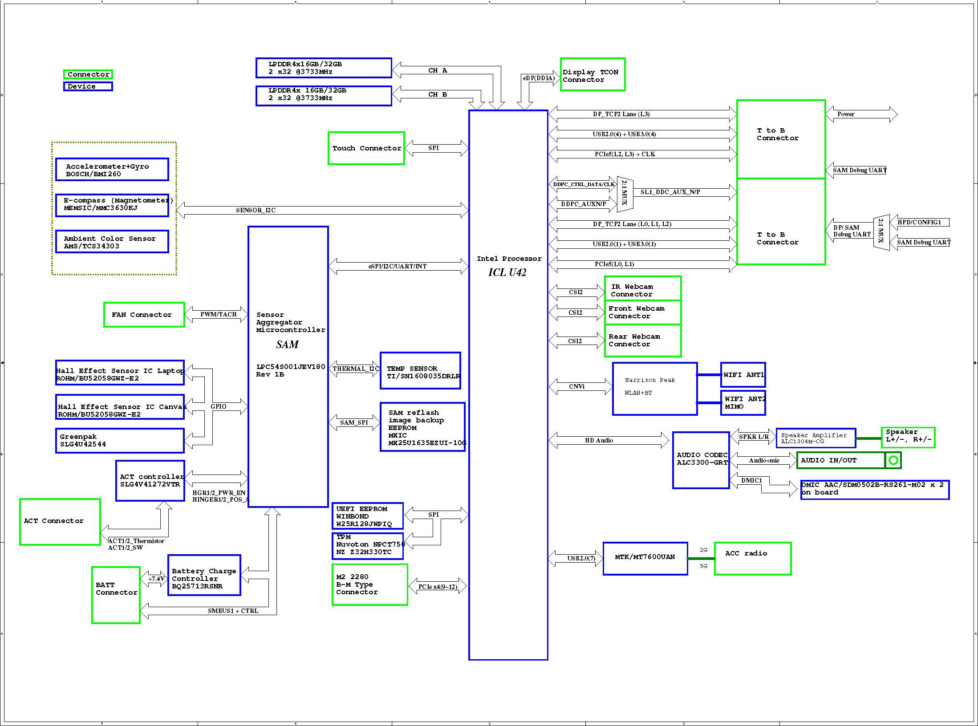This screenshot has width=978, height=726.
Task: Click the Ambient Color Sensor AMS/TCS34303 block
Action: click(112, 242)
